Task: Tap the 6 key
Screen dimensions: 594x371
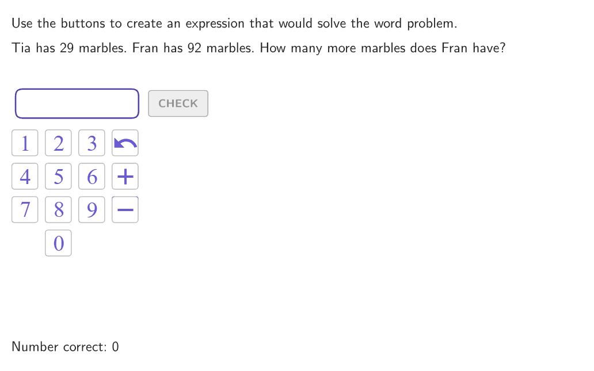Action: [x=92, y=176]
